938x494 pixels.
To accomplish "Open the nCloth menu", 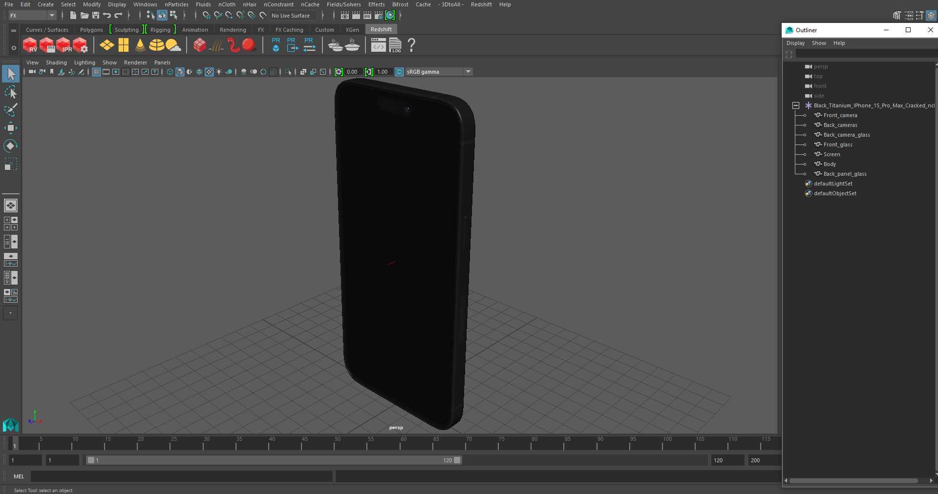I will click(x=227, y=4).
